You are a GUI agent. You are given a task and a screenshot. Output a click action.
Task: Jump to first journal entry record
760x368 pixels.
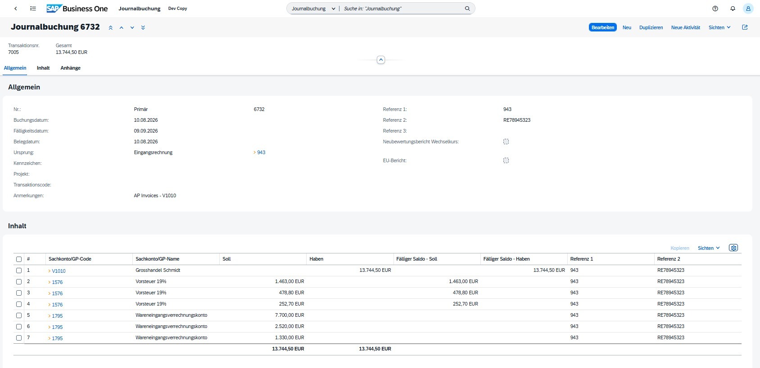pos(111,28)
